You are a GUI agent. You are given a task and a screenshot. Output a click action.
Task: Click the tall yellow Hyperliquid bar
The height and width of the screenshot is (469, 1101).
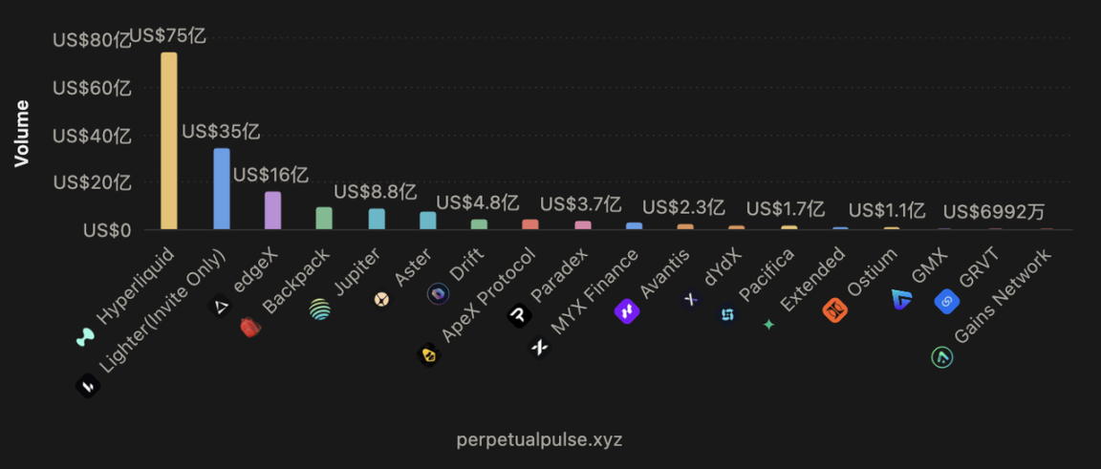tap(168, 141)
